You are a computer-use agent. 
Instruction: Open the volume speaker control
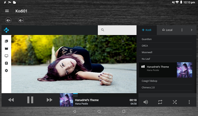(x=145, y=102)
